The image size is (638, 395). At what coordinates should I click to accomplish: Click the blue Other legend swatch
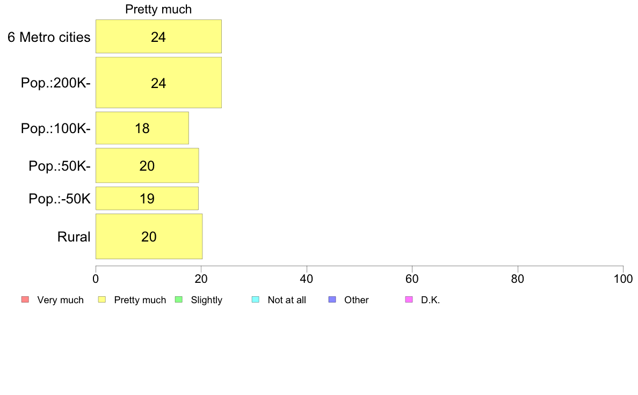332,300
